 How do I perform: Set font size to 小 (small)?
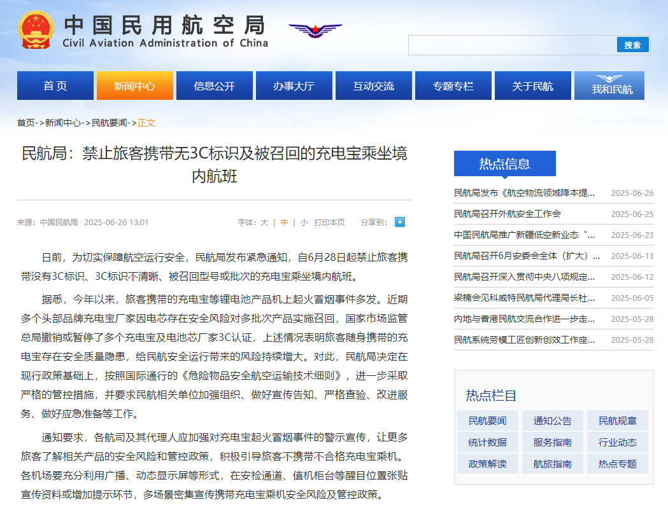(x=304, y=223)
